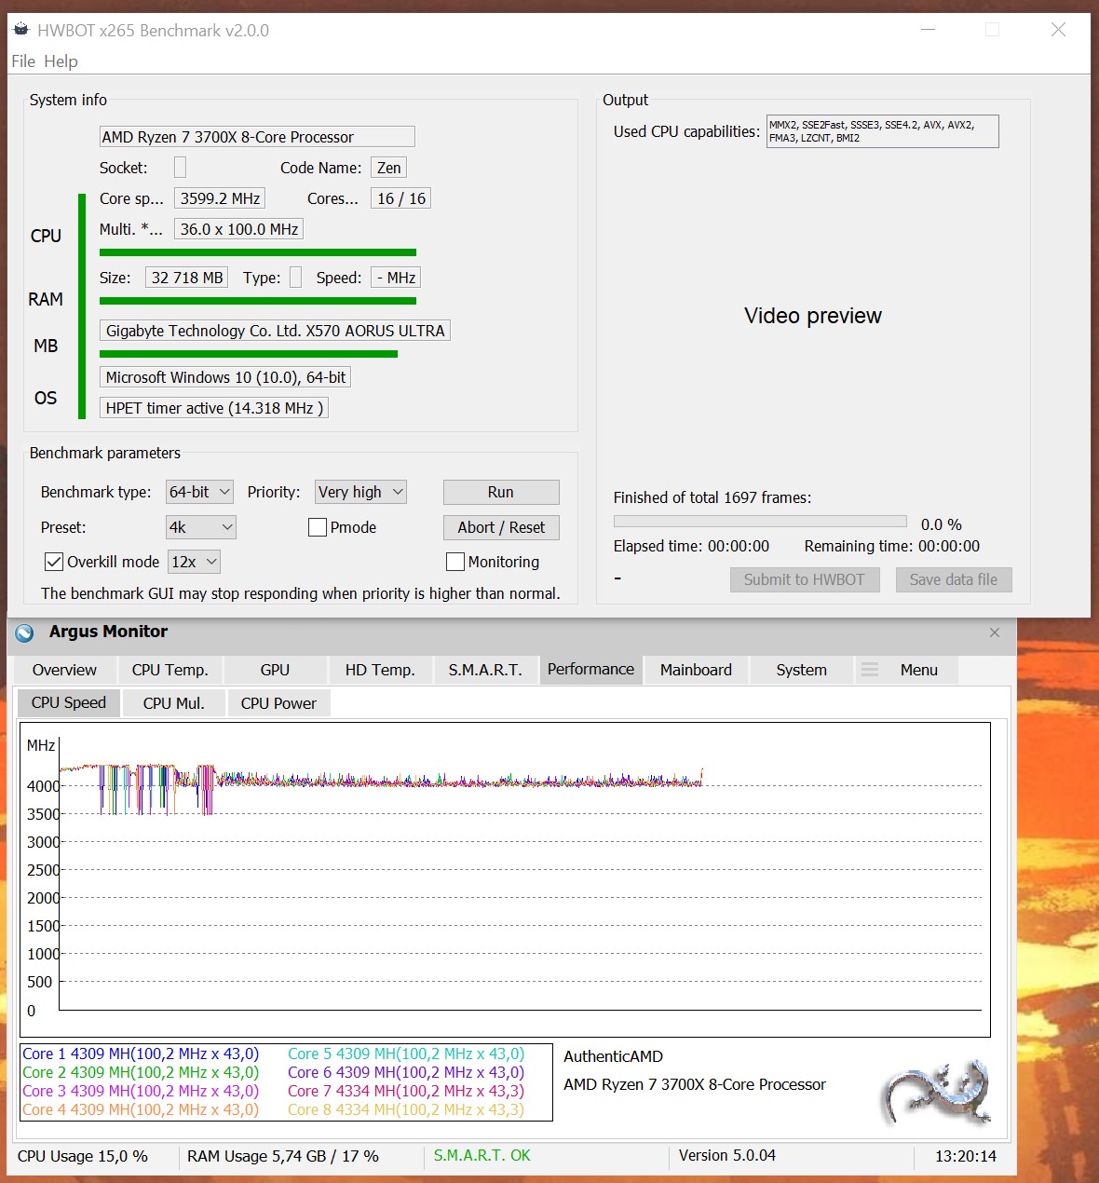The width and height of the screenshot is (1099, 1183).
Task: Select the CPU Power sub-tab
Action: 278,703
